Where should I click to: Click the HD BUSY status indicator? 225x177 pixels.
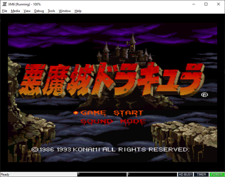(185, 175)
